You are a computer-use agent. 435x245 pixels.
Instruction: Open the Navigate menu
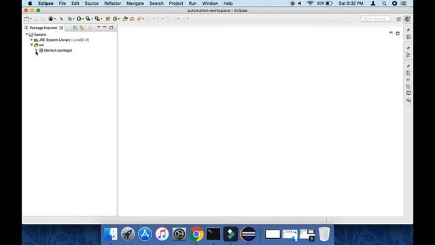coord(135,3)
